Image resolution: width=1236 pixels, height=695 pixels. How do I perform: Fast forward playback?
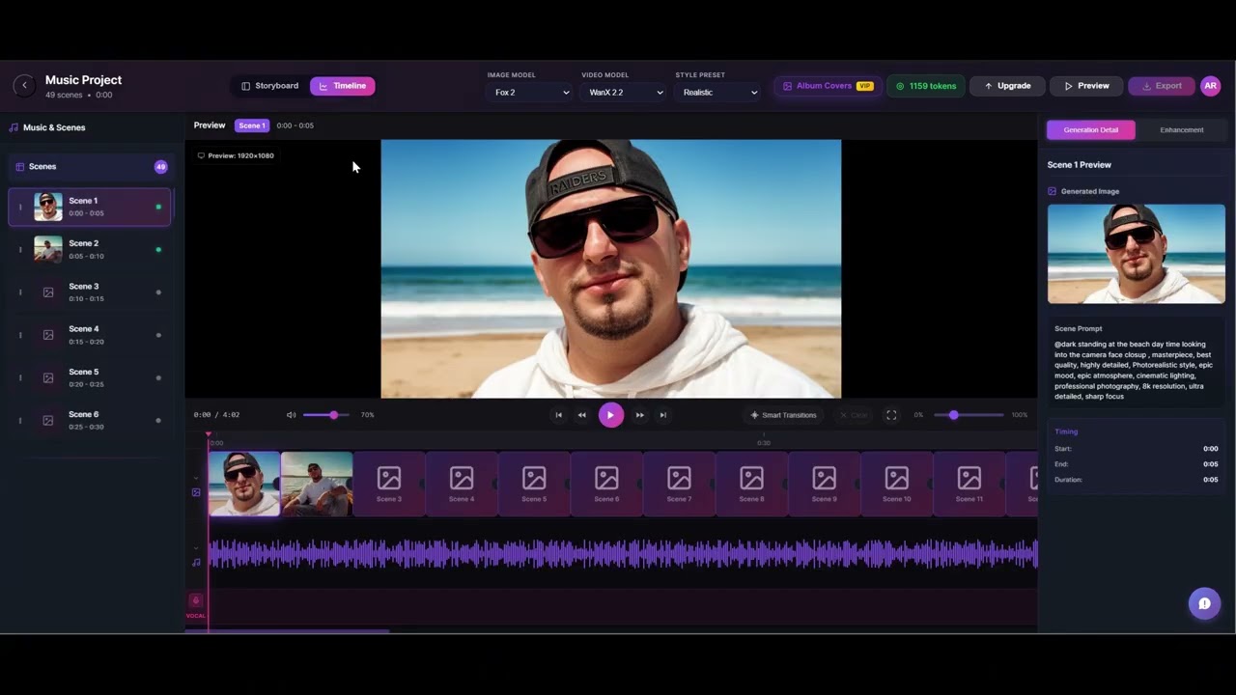click(639, 415)
